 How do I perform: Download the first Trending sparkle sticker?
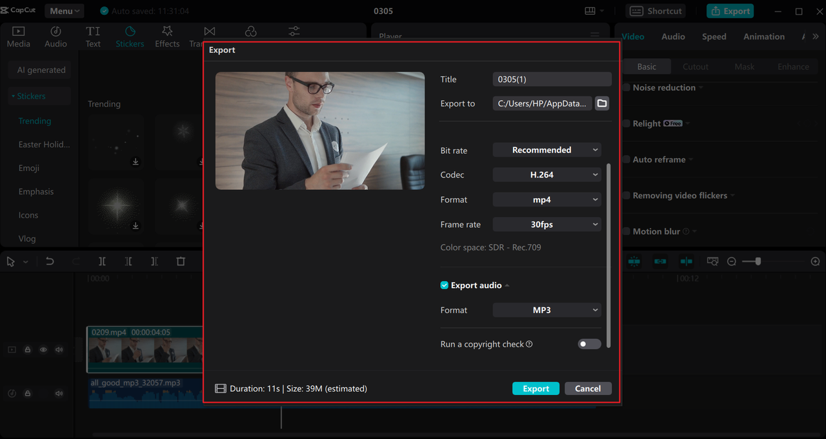point(136,162)
